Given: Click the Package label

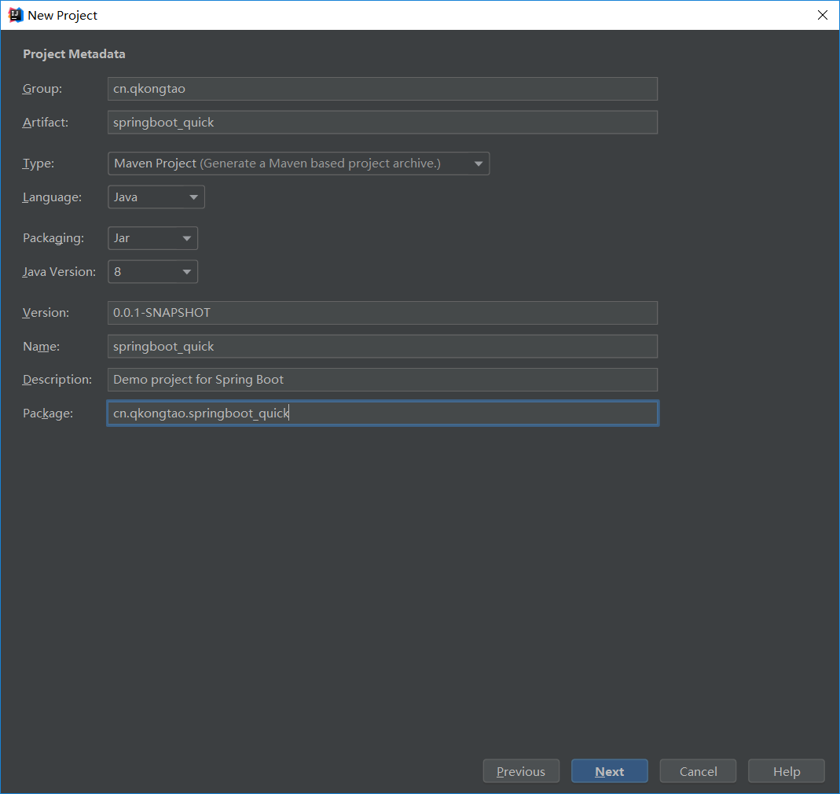Looking at the screenshot, I should [x=48, y=414].
